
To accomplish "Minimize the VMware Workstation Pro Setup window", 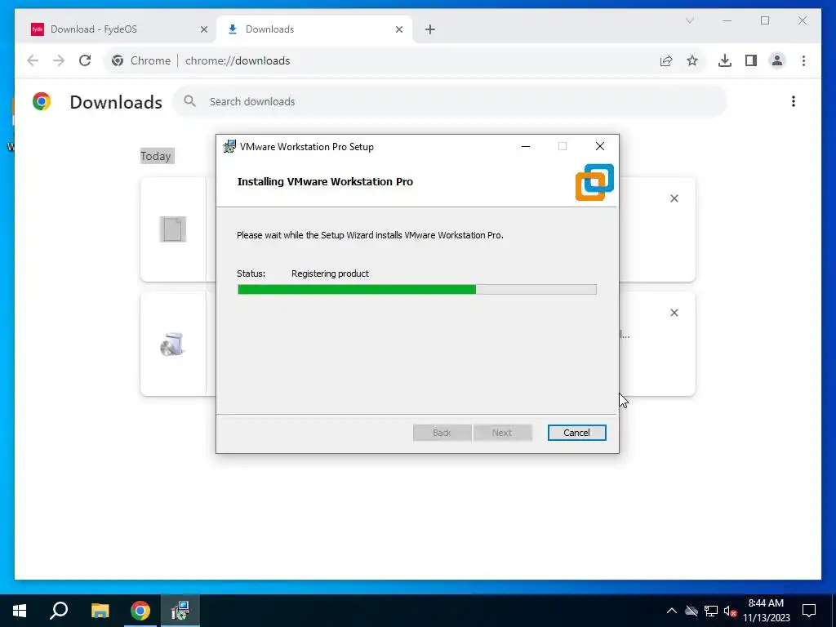I will (526, 147).
